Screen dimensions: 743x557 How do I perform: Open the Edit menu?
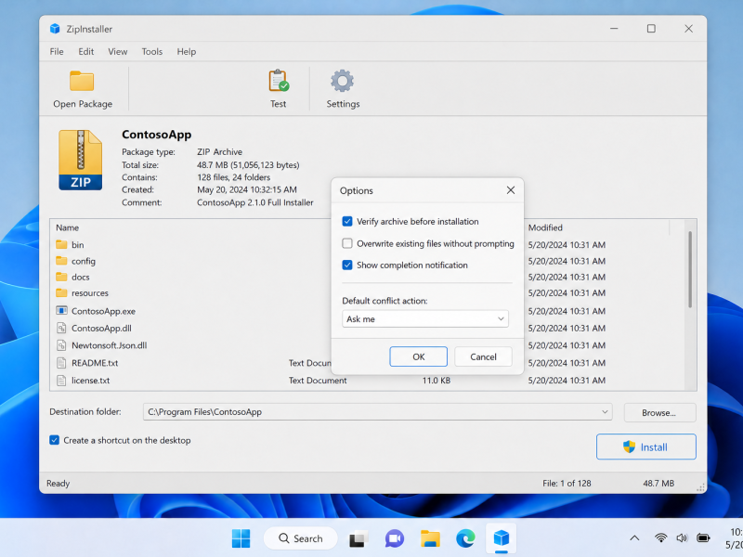pyautogui.click(x=85, y=52)
